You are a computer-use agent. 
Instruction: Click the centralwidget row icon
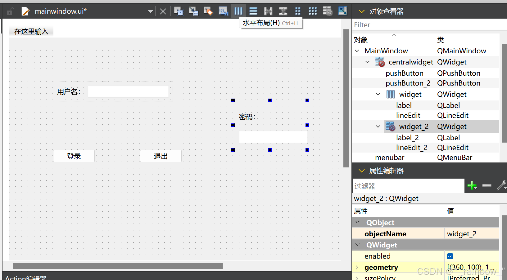[380, 62]
